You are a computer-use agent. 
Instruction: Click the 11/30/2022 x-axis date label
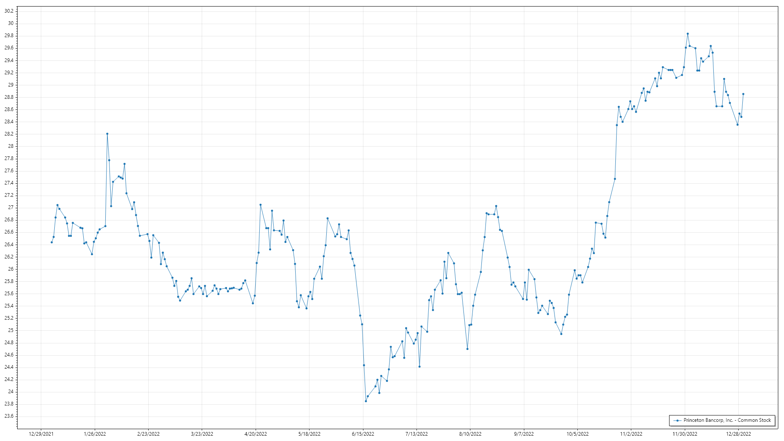click(685, 434)
